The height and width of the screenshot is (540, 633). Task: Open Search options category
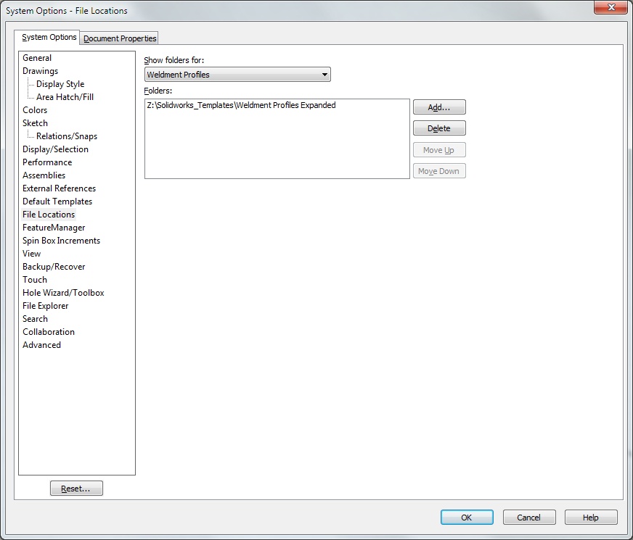coord(35,319)
